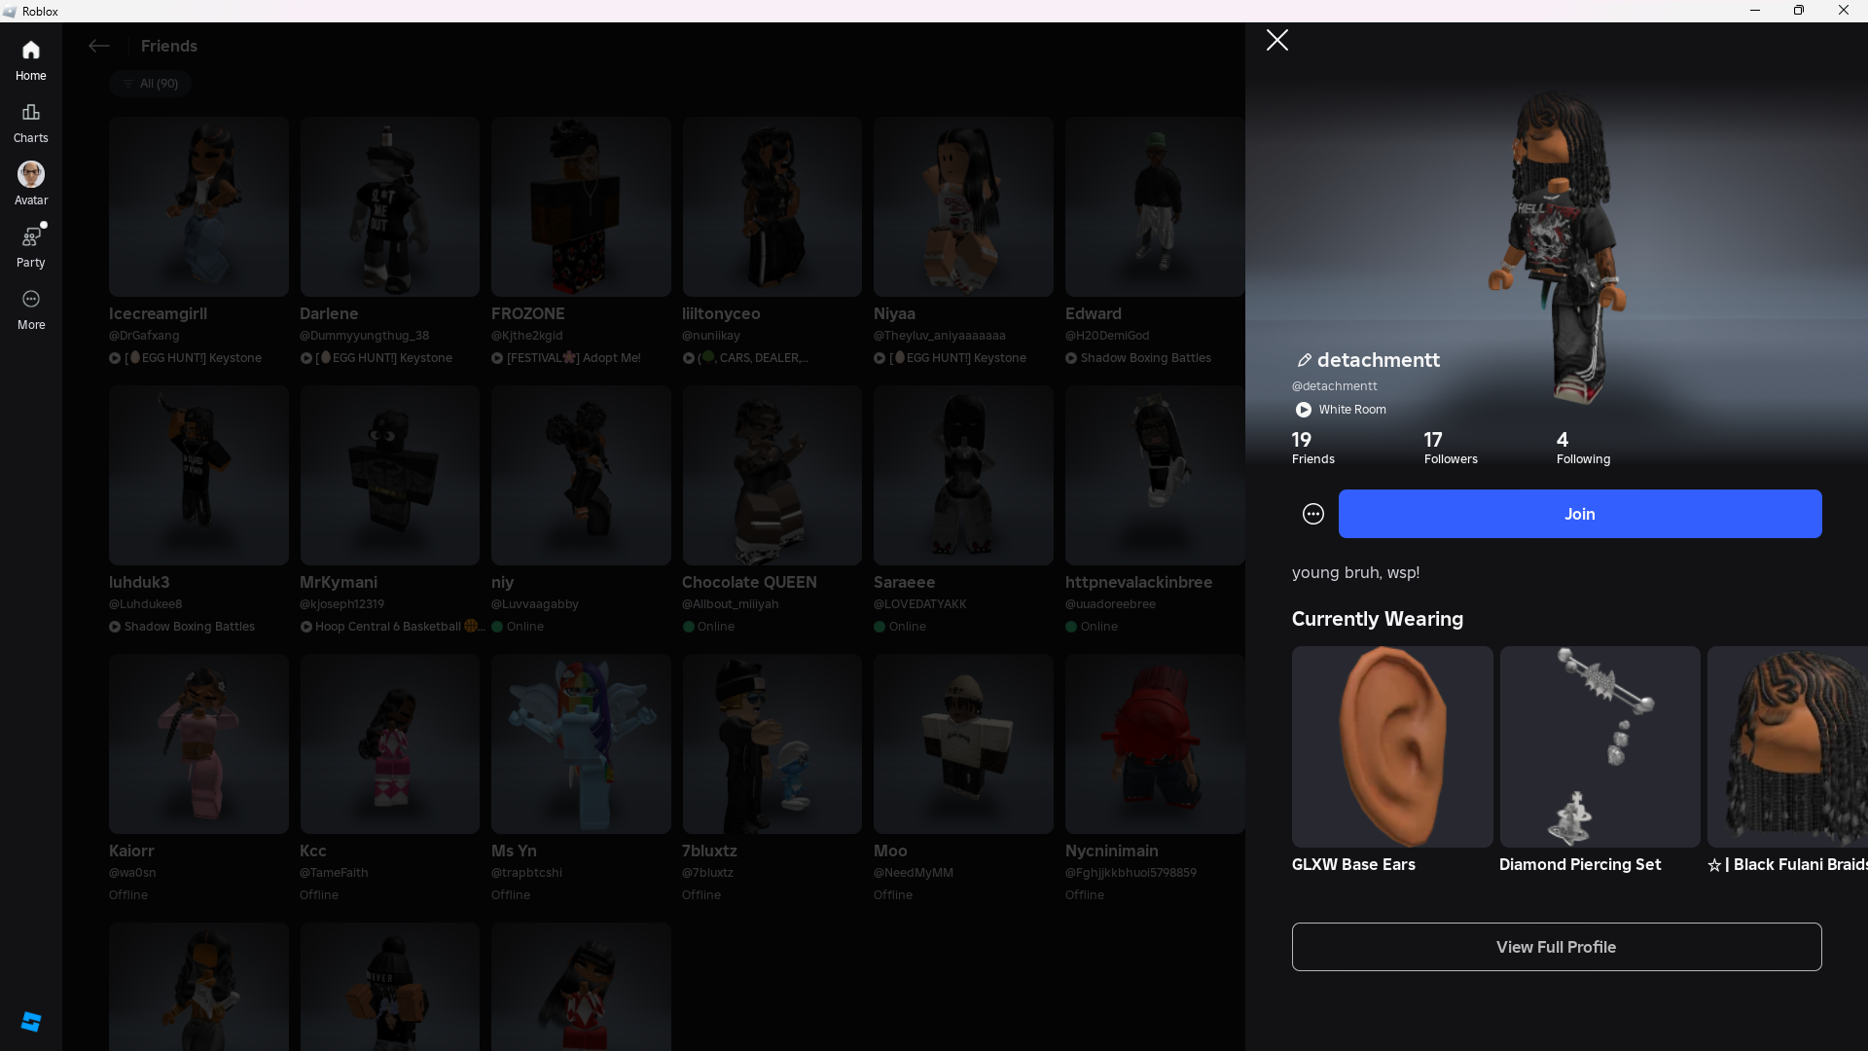Close the detachmentt profile panel
The height and width of the screenshot is (1051, 1868).
pos(1277,40)
